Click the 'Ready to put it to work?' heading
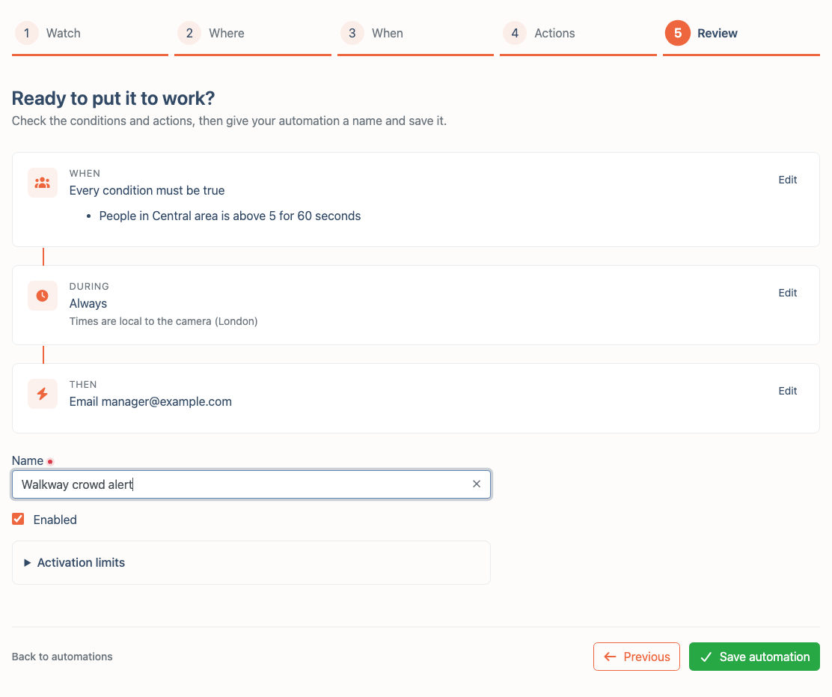The width and height of the screenshot is (832, 697). pos(113,98)
